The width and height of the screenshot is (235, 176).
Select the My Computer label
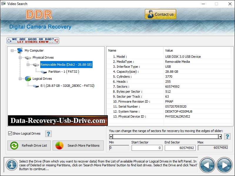34,50
